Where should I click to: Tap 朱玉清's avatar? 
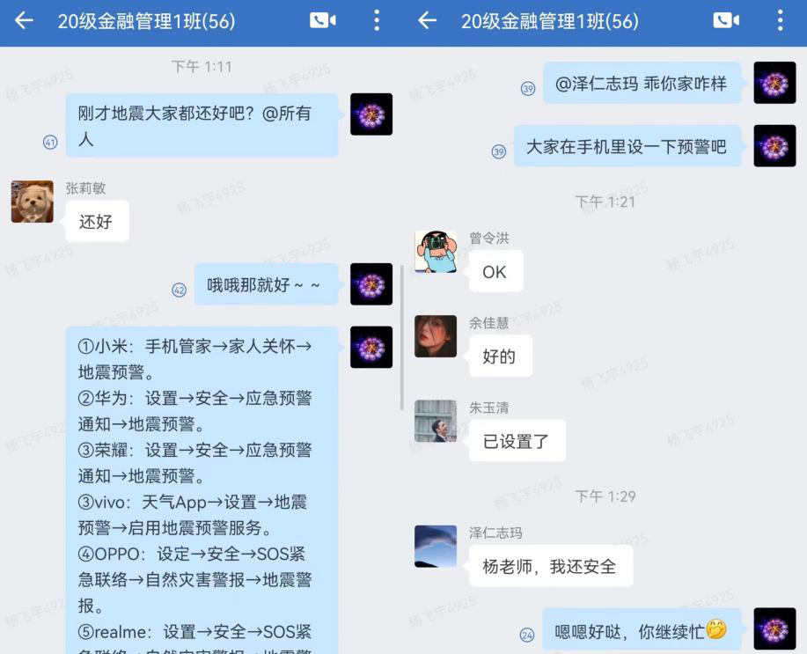(x=436, y=422)
